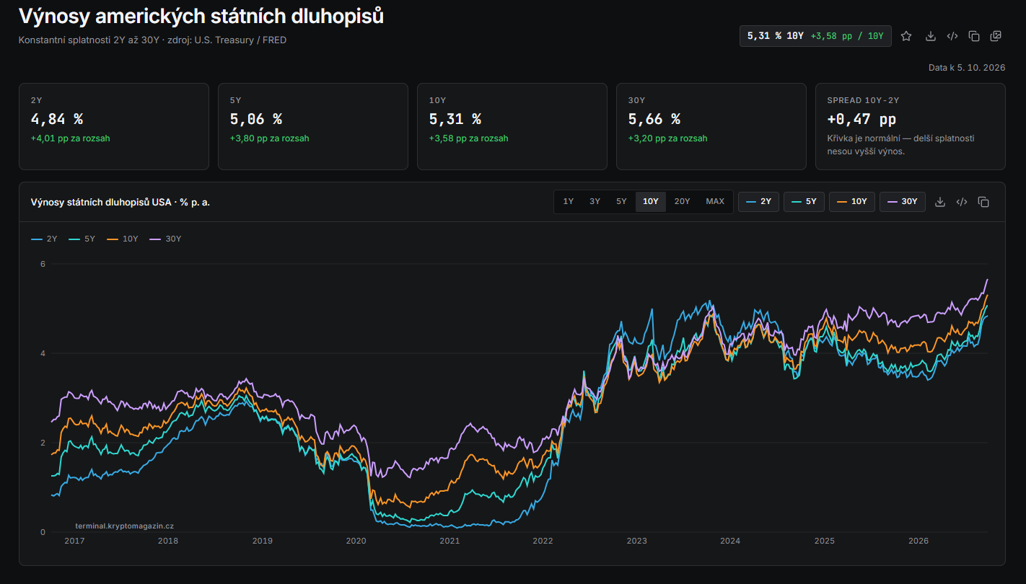Toggle the 2Y series button
The image size is (1026, 584).
[x=758, y=202]
